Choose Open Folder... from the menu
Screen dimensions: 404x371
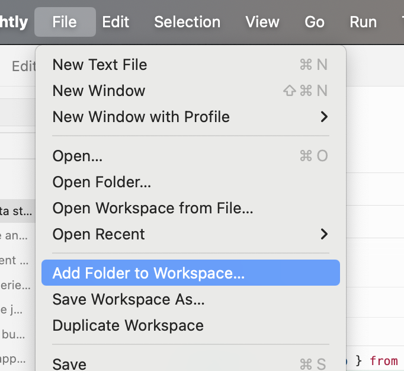click(x=101, y=182)
